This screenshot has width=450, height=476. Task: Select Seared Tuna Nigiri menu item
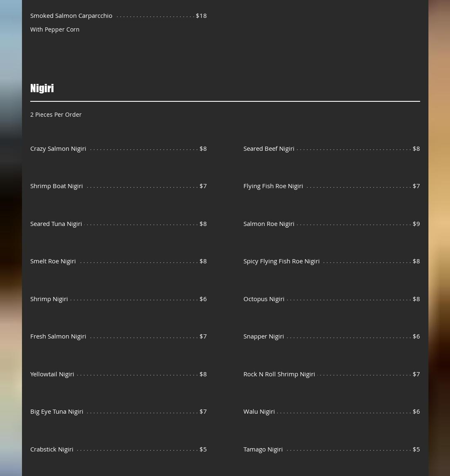point(56,224)
